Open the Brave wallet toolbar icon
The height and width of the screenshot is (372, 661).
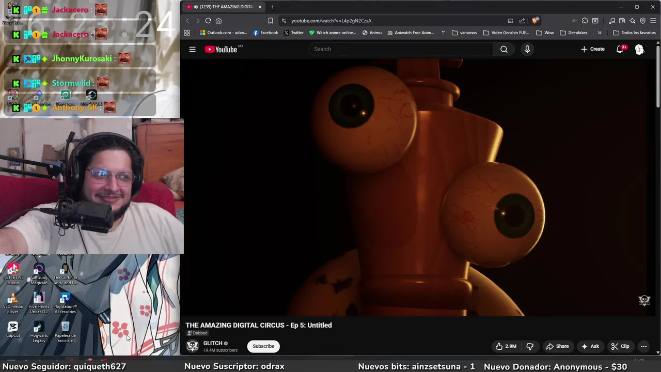622,21
